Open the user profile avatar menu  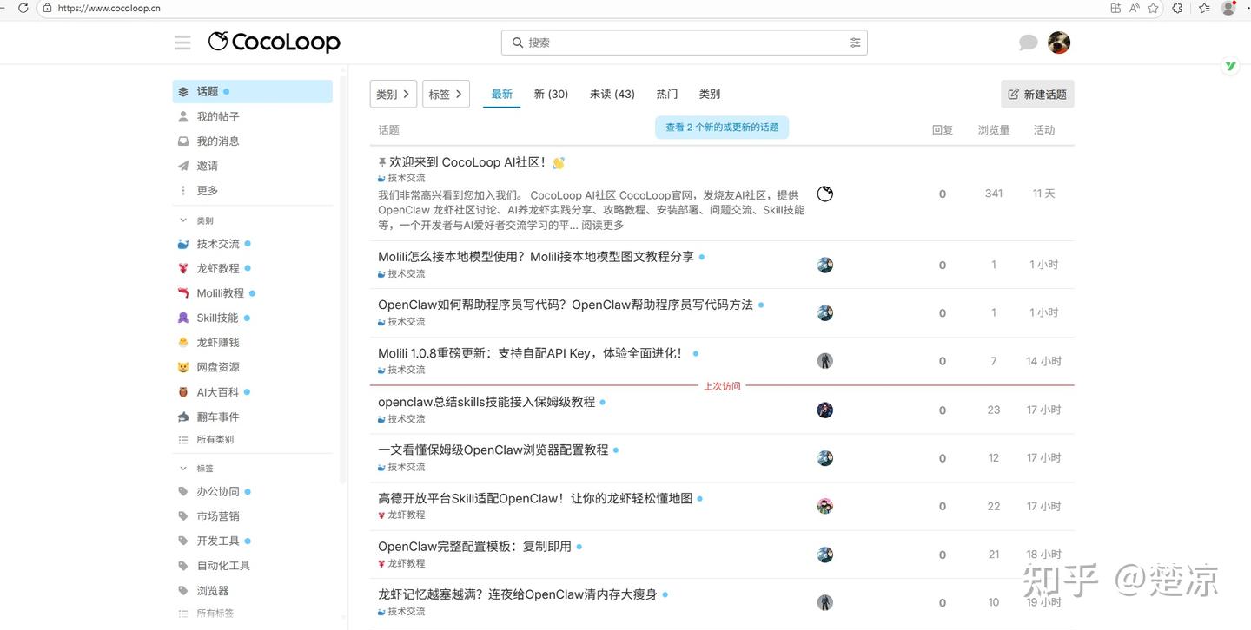(x=1059, y=43)
